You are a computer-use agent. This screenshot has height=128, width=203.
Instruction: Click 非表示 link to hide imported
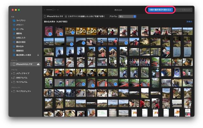189,22
